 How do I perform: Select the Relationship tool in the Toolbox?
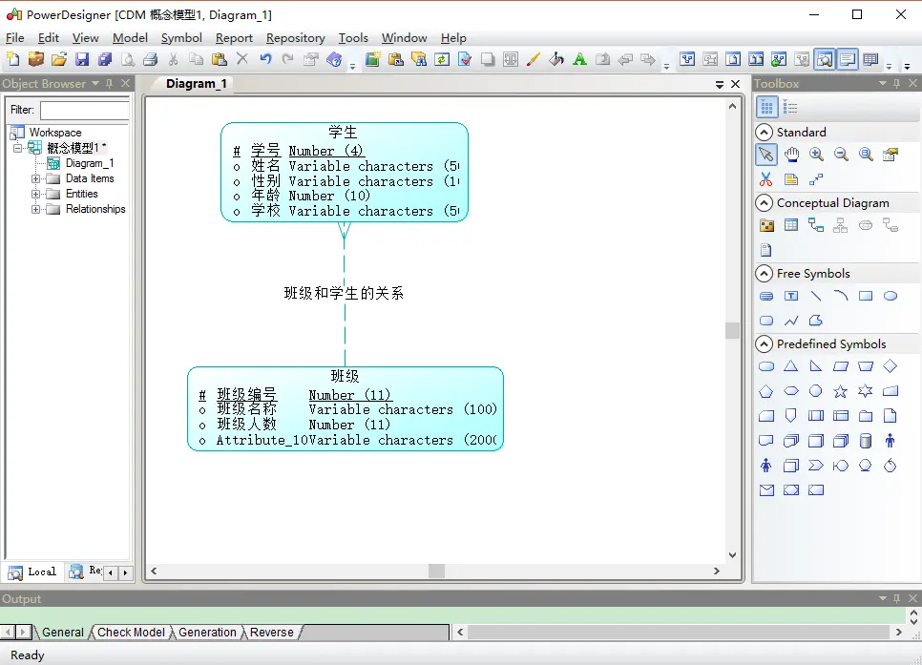(814, 225)
